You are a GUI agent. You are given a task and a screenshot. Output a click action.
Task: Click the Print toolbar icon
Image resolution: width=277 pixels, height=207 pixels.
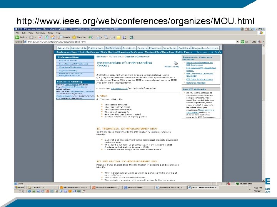(x=106, y=37)
